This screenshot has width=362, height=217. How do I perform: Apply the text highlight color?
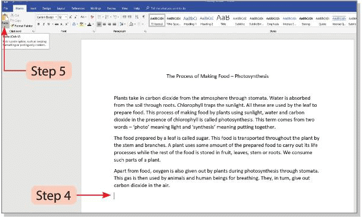(x=81, y=24)
